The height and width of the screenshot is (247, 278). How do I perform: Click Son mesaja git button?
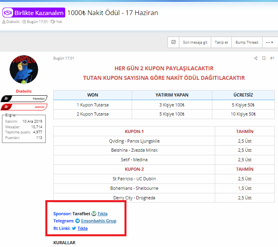click(195, 42)
